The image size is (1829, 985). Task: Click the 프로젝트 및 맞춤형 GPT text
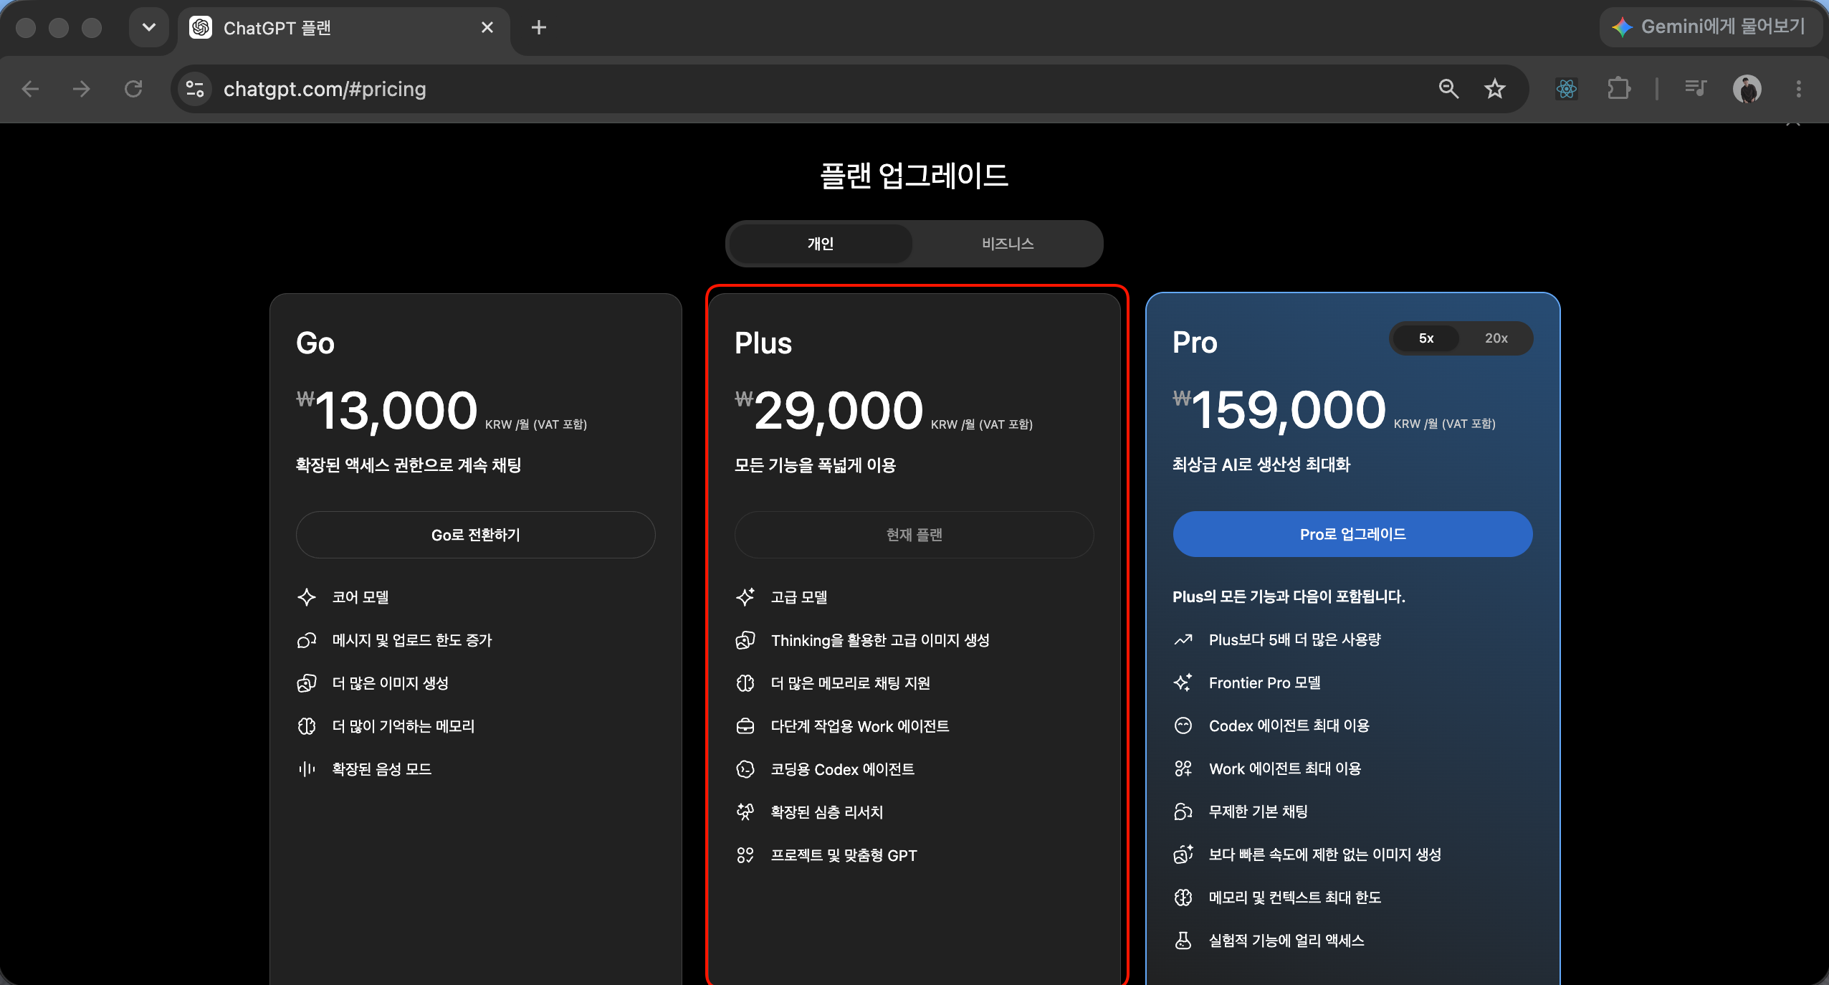pos(844,855)
